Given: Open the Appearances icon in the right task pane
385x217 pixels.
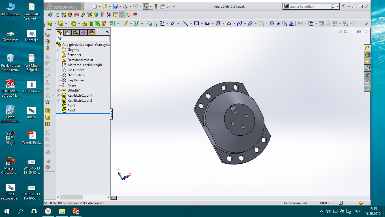Looking at the screenshot, I should pos(367,75).
